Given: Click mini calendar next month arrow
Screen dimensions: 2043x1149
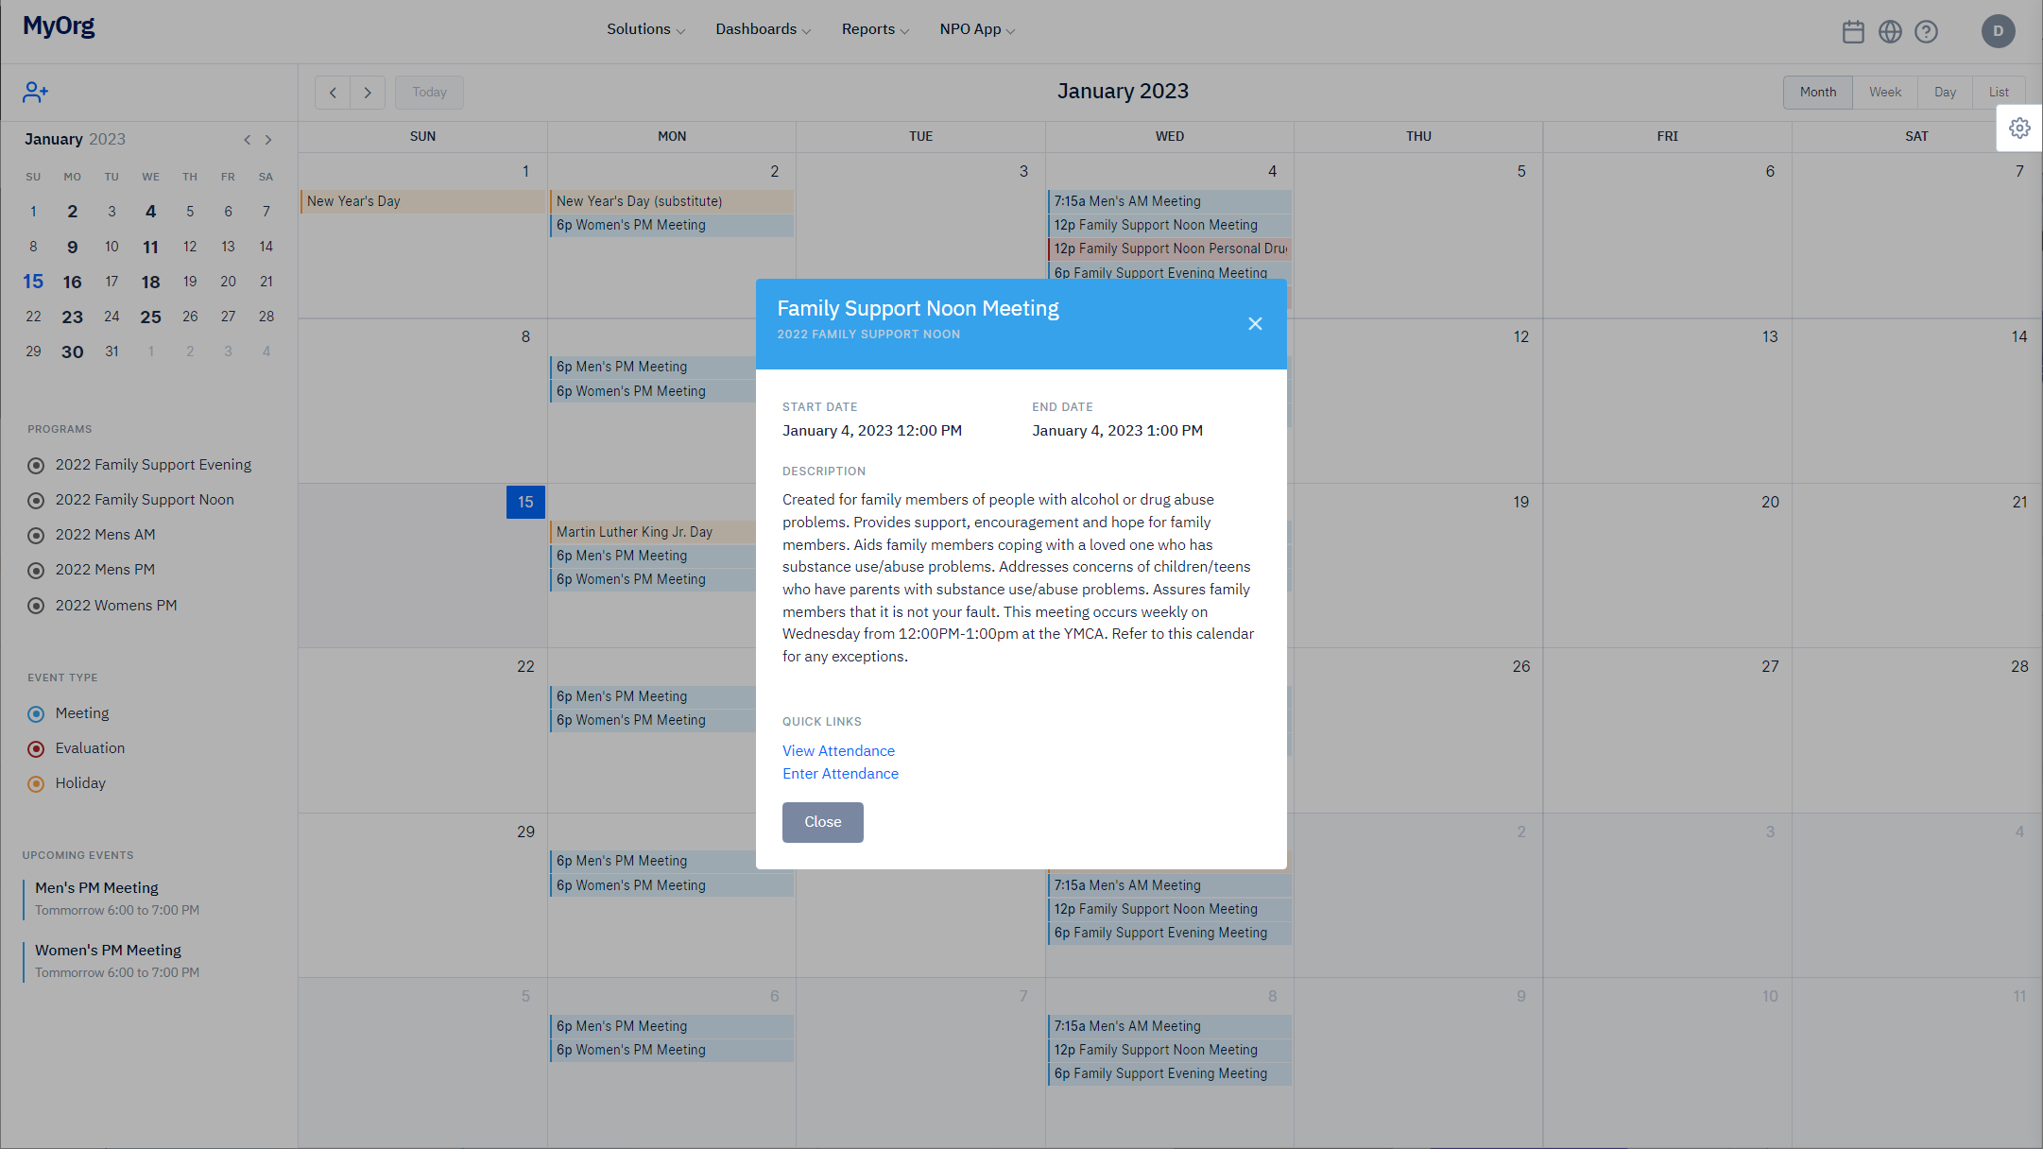Looking at the screenshot, I should [268, 140].
